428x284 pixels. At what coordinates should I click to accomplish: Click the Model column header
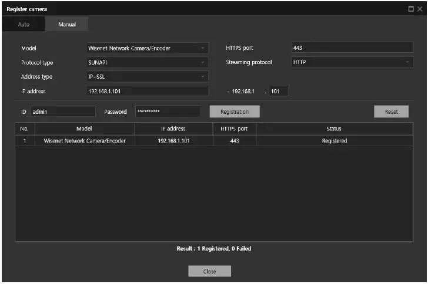[x=84, y=129]
